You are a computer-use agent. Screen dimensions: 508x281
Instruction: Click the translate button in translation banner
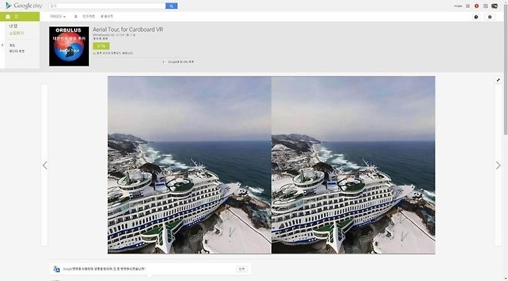pos(242,269)
